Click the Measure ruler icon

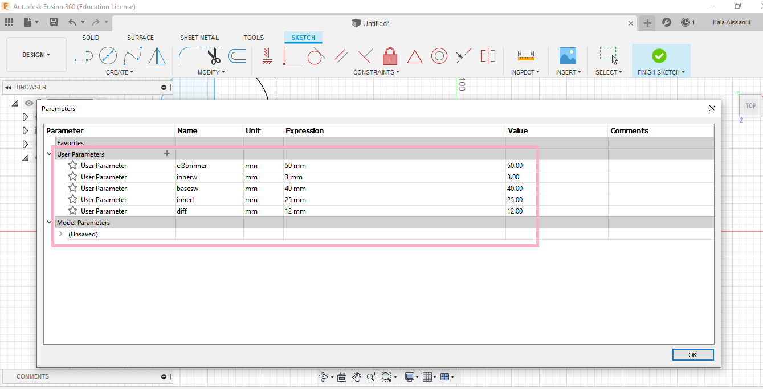(525, 56)
